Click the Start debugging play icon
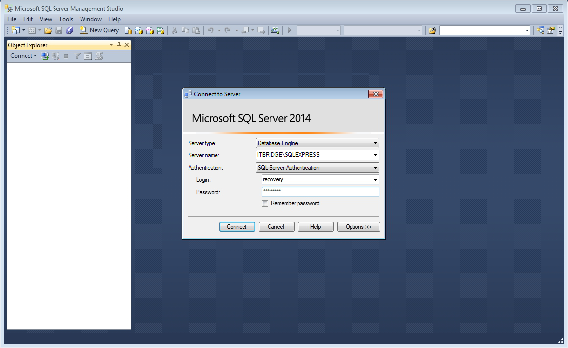Viewport: 568px width, 348px height. [289, 30]
